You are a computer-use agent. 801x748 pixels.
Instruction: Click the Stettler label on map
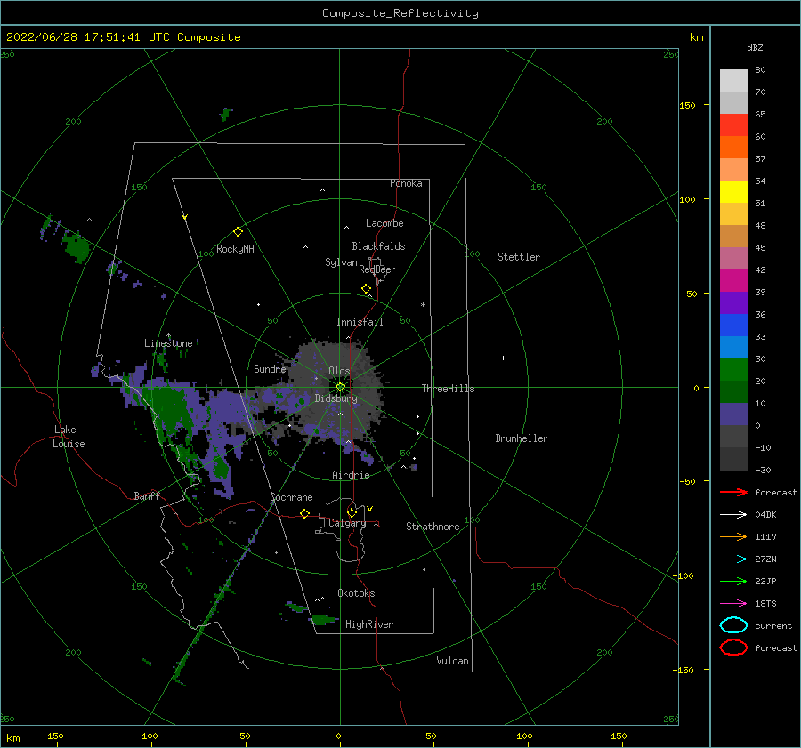coord(519,257)
